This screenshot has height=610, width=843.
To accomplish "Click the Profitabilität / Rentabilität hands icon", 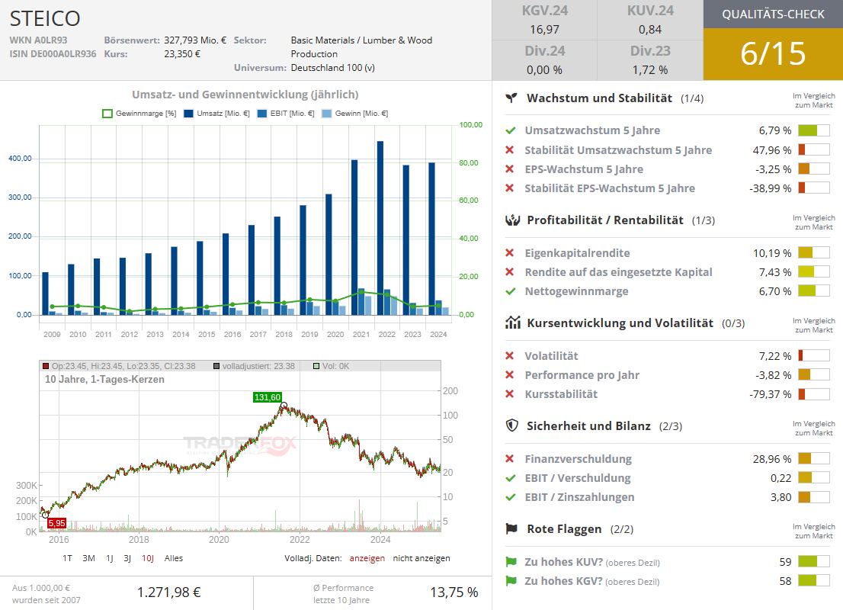I will tap(512, 220).
